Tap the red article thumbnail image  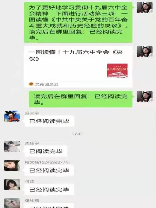[117, 71]
